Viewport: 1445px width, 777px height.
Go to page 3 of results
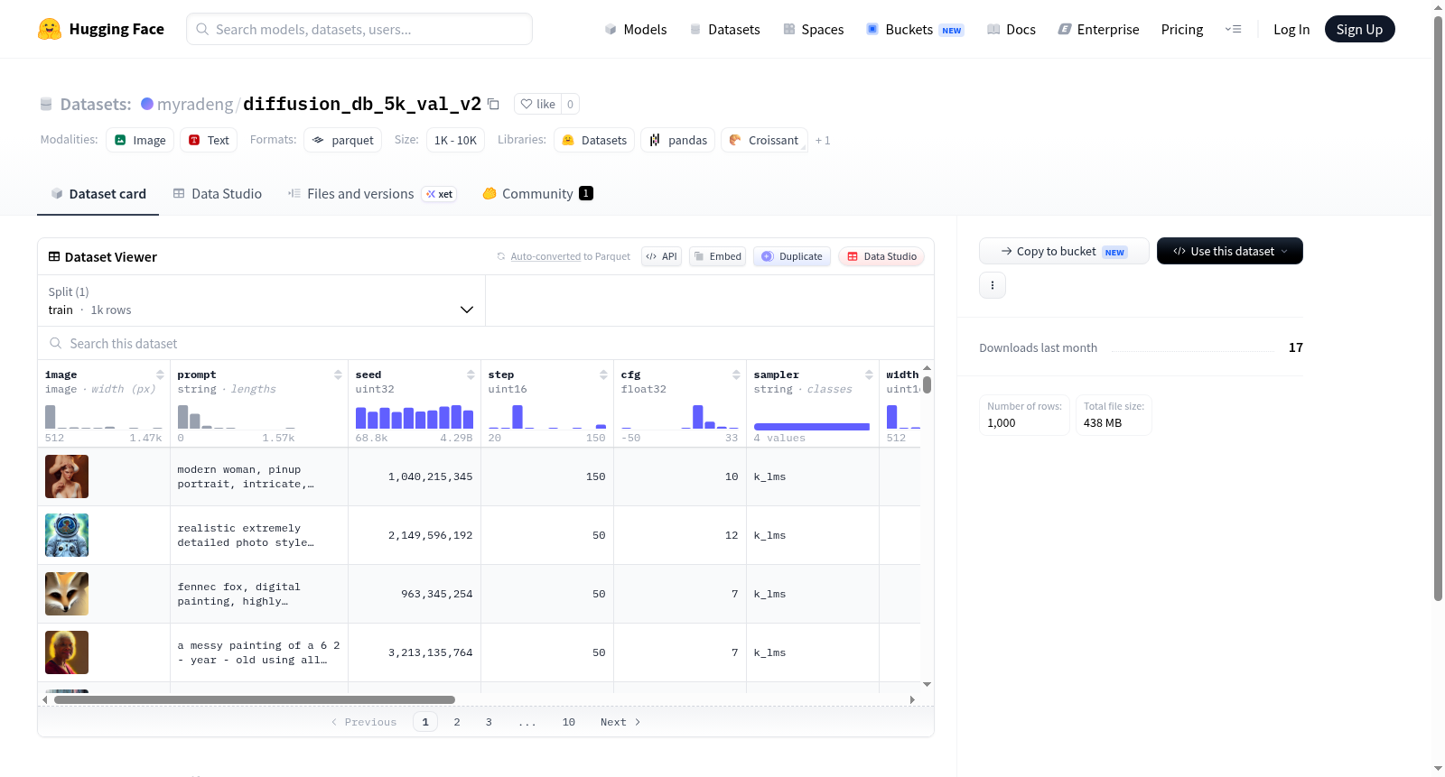coord(489,722)
